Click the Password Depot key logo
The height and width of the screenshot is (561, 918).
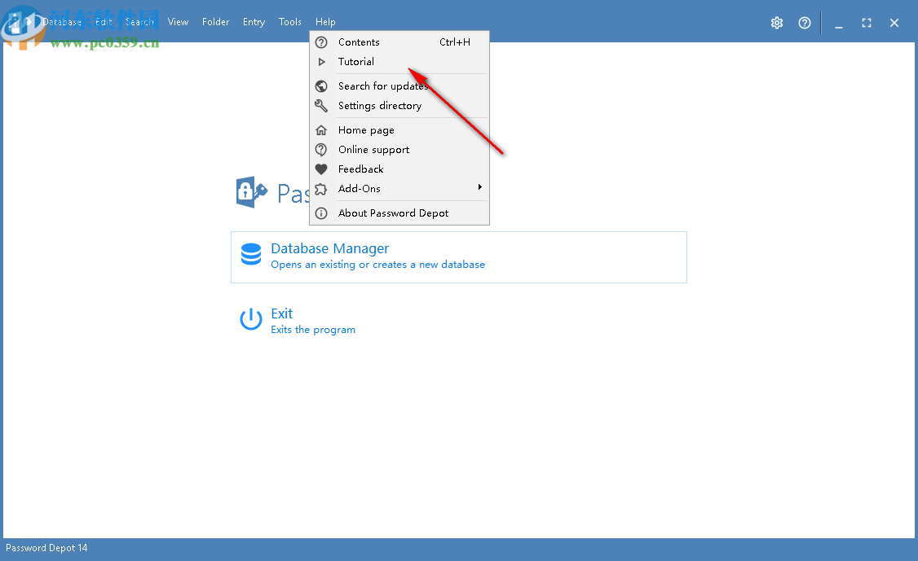[251, 192]
